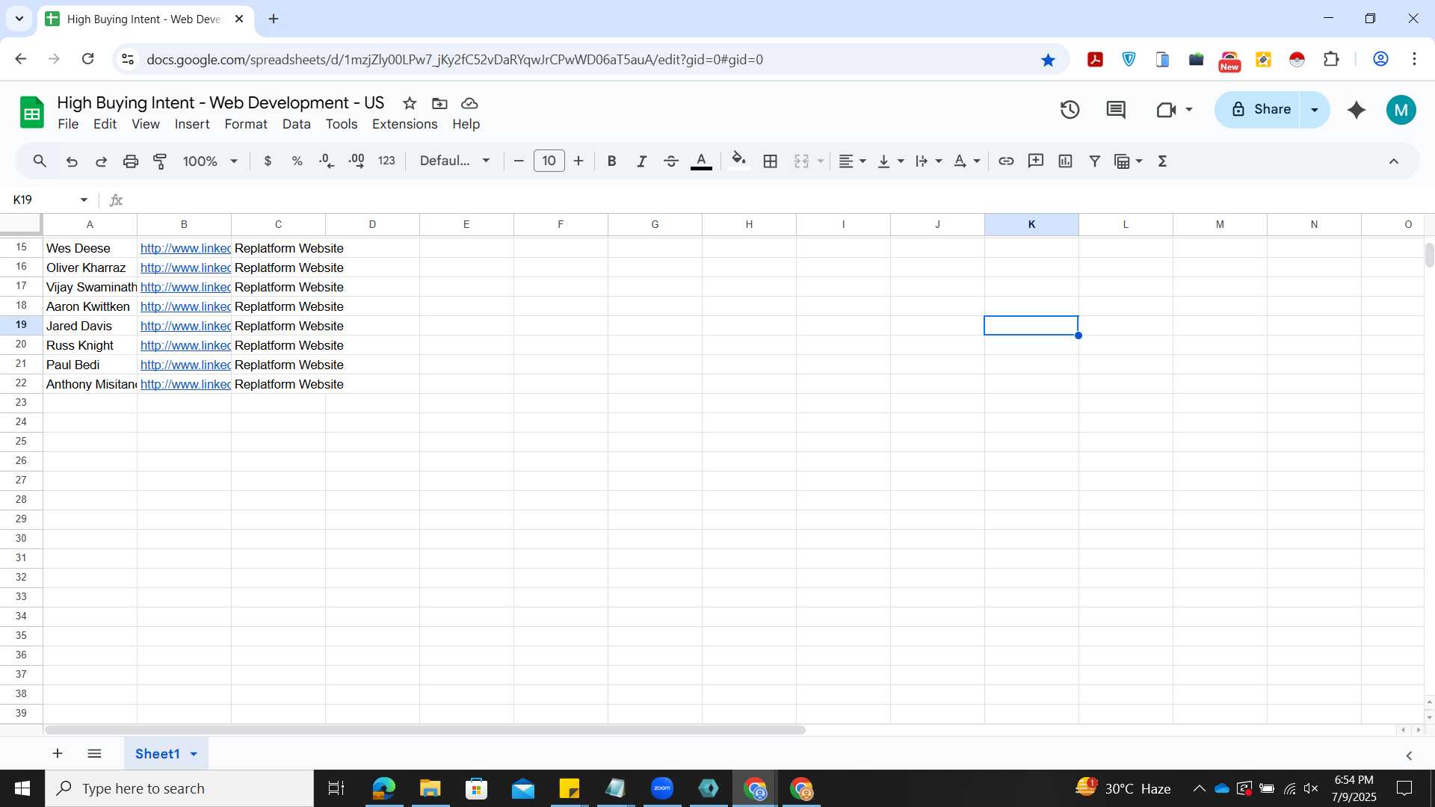Open the Insert menu

[192, 124]
